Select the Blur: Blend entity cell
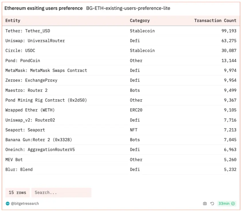Screen dimensions: 241x211 coord(19,169)
